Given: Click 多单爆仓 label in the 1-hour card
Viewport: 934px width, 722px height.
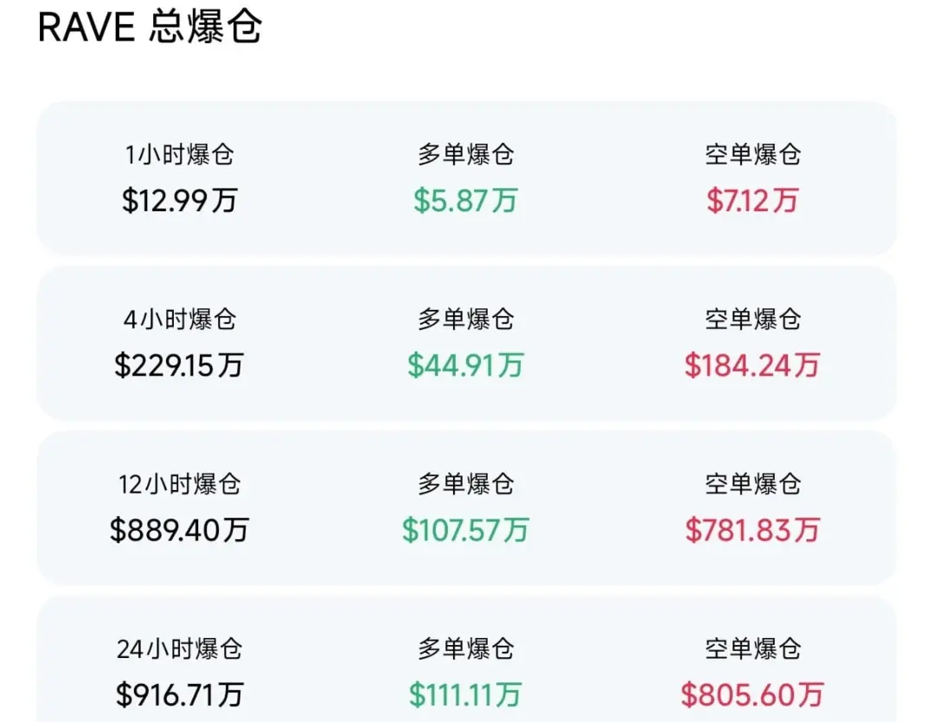Looking at the screenshot, I should click(465, 155).
